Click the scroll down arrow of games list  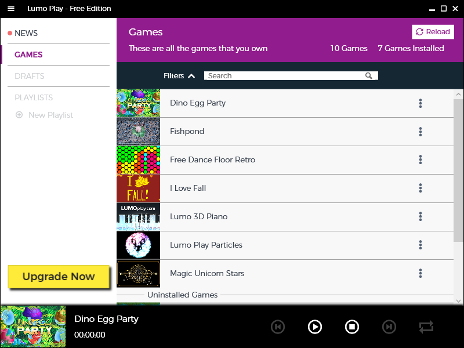click(458, 301)
